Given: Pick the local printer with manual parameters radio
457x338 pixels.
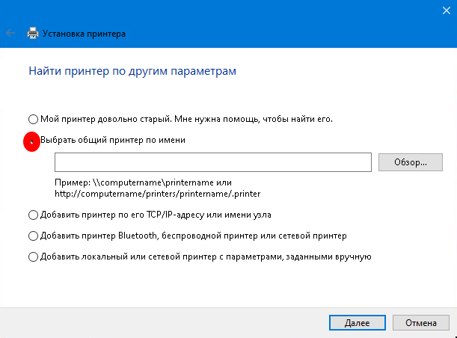Looking at the screenshot, I should pos(32,256).
